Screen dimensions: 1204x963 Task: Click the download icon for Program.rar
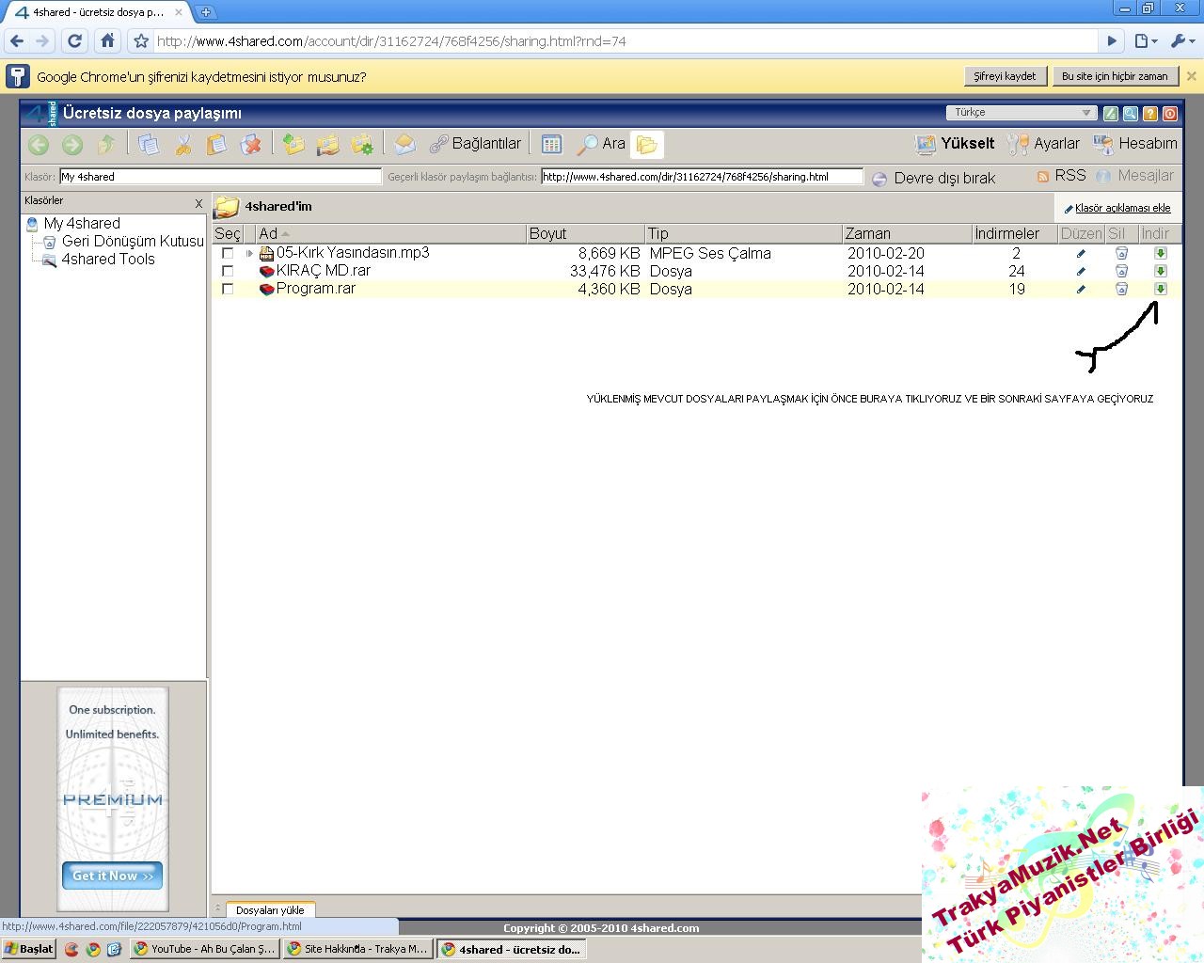point(1160,290)
